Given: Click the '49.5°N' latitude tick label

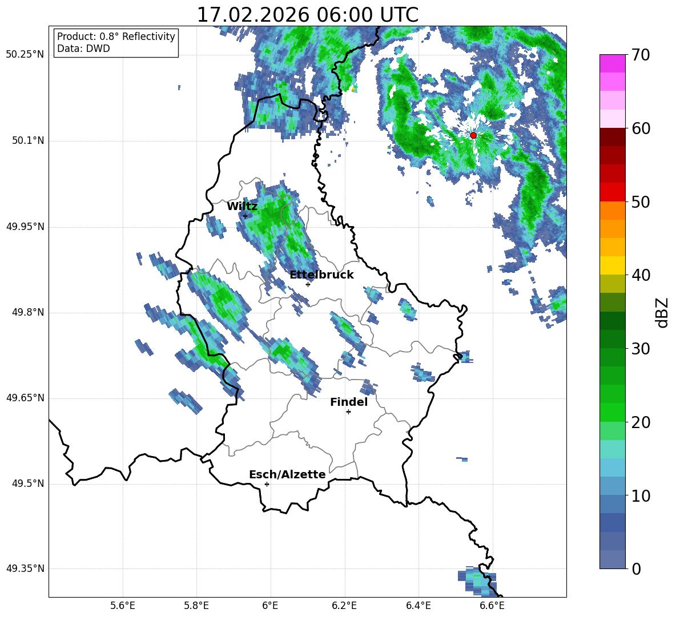Looking at the screenshot, I should (x=27, y=483).
